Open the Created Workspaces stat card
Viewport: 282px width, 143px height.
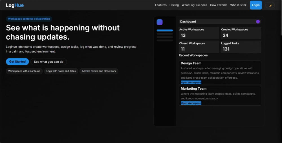(x=241, y=33)
